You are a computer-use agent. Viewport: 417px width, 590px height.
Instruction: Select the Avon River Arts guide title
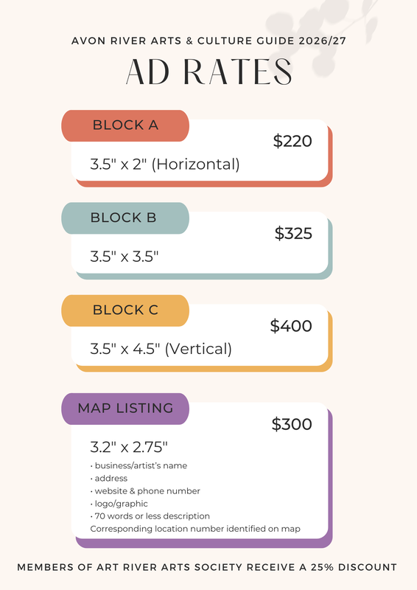tap(208, 41)
